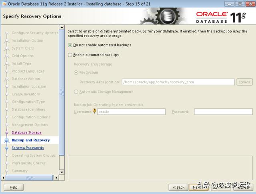256x194 pixels.
Task: Close the Oracle installer window
Action: [250, 4]
